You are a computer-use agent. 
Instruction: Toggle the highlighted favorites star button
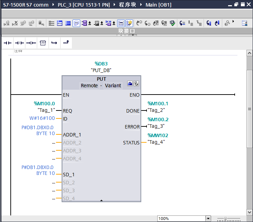click(129, 23)
